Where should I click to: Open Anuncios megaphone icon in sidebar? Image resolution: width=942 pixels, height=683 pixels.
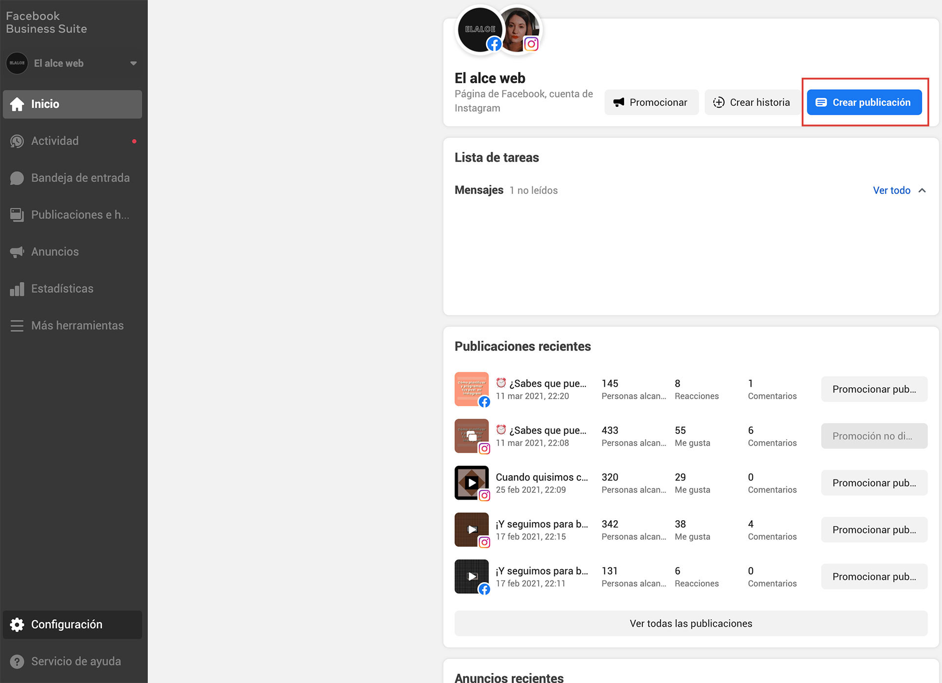(17, 252)
